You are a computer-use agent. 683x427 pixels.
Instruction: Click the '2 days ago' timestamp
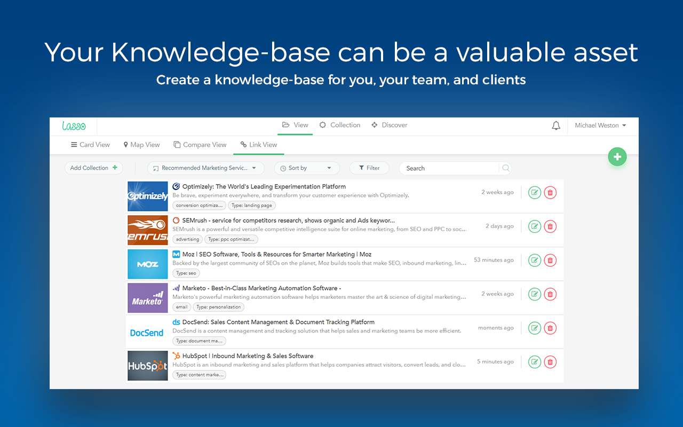point(499,226)
